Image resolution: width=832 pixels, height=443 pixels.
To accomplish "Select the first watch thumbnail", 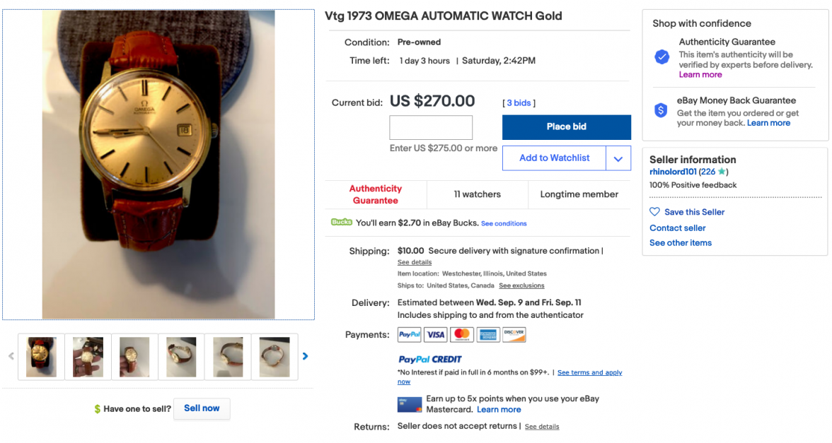I will [42, 357].
